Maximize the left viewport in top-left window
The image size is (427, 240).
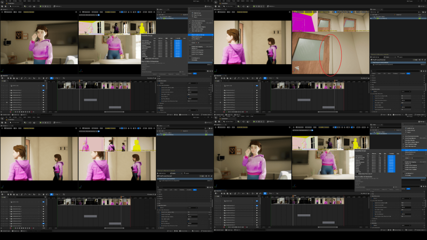pyautogui.click(x=76, y=12)
